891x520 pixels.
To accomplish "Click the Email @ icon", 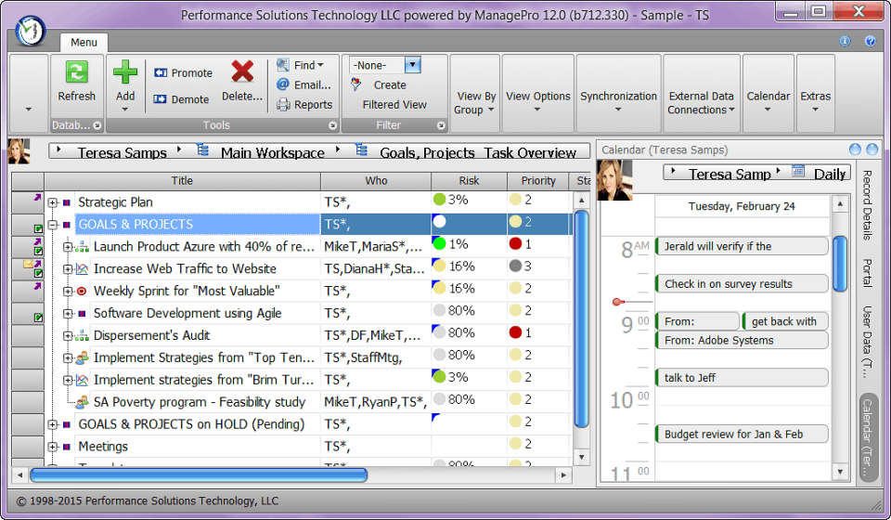I will coord(283,84).
